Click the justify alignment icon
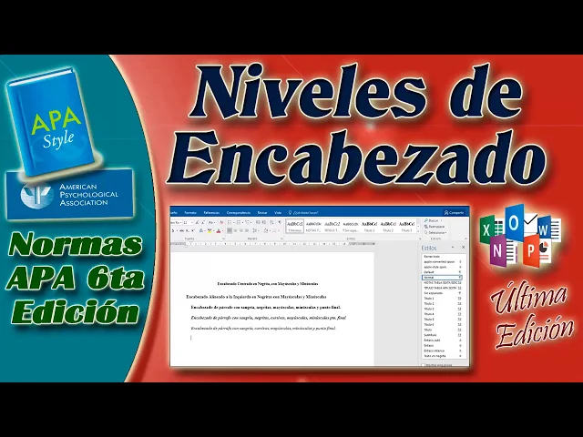 pyautogui.click(x=247, y=230)
